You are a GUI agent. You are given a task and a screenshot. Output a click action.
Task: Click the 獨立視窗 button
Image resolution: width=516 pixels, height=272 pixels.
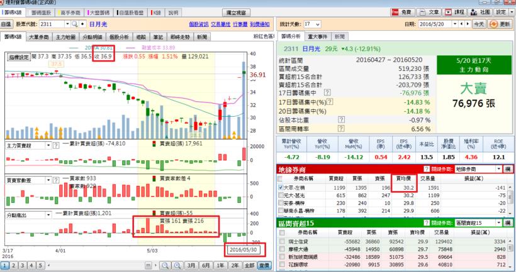[x=236, y=13]
